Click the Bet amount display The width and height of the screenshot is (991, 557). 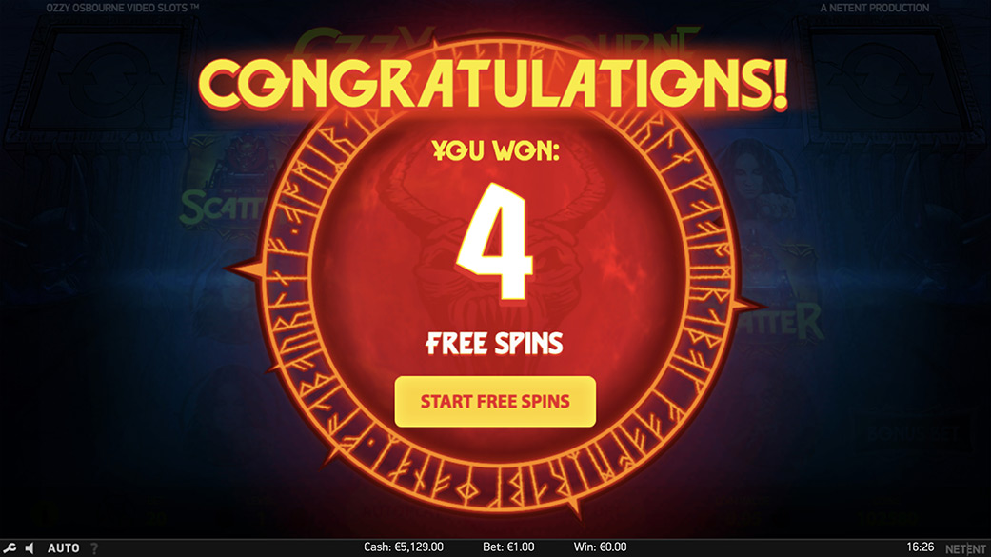(x=508, y=547)
